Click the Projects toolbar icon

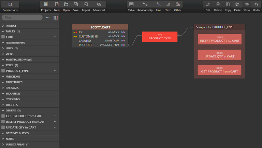tap(46, 4)
